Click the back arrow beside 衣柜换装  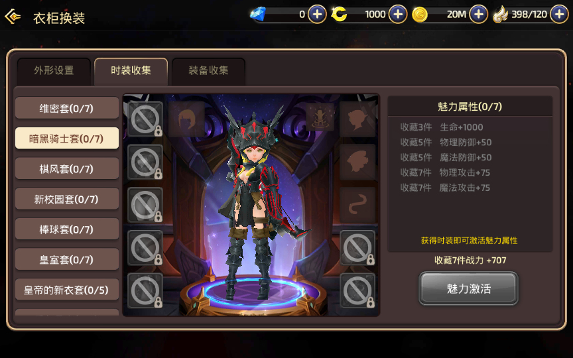(x=13, y=17)
